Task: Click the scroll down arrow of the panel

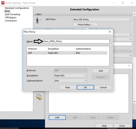Action: [135, 101]
